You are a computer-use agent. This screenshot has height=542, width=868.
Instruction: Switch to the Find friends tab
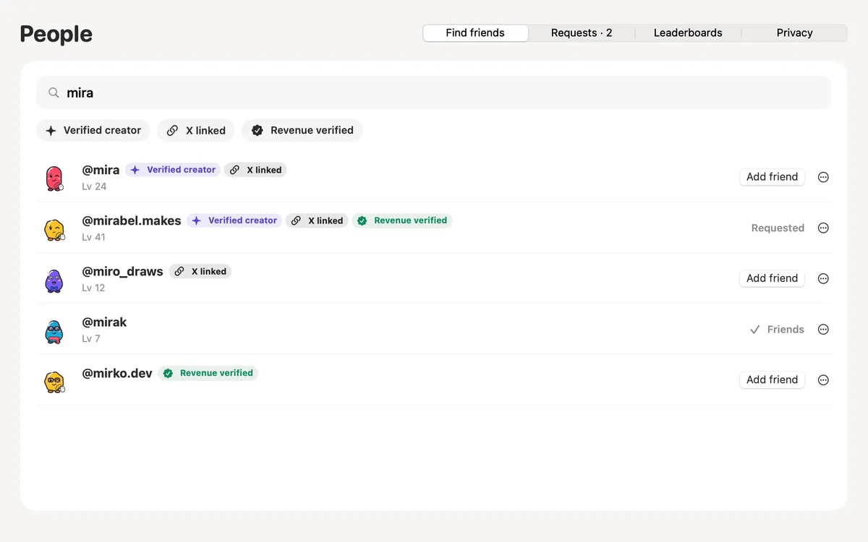[x=475, y=33]
